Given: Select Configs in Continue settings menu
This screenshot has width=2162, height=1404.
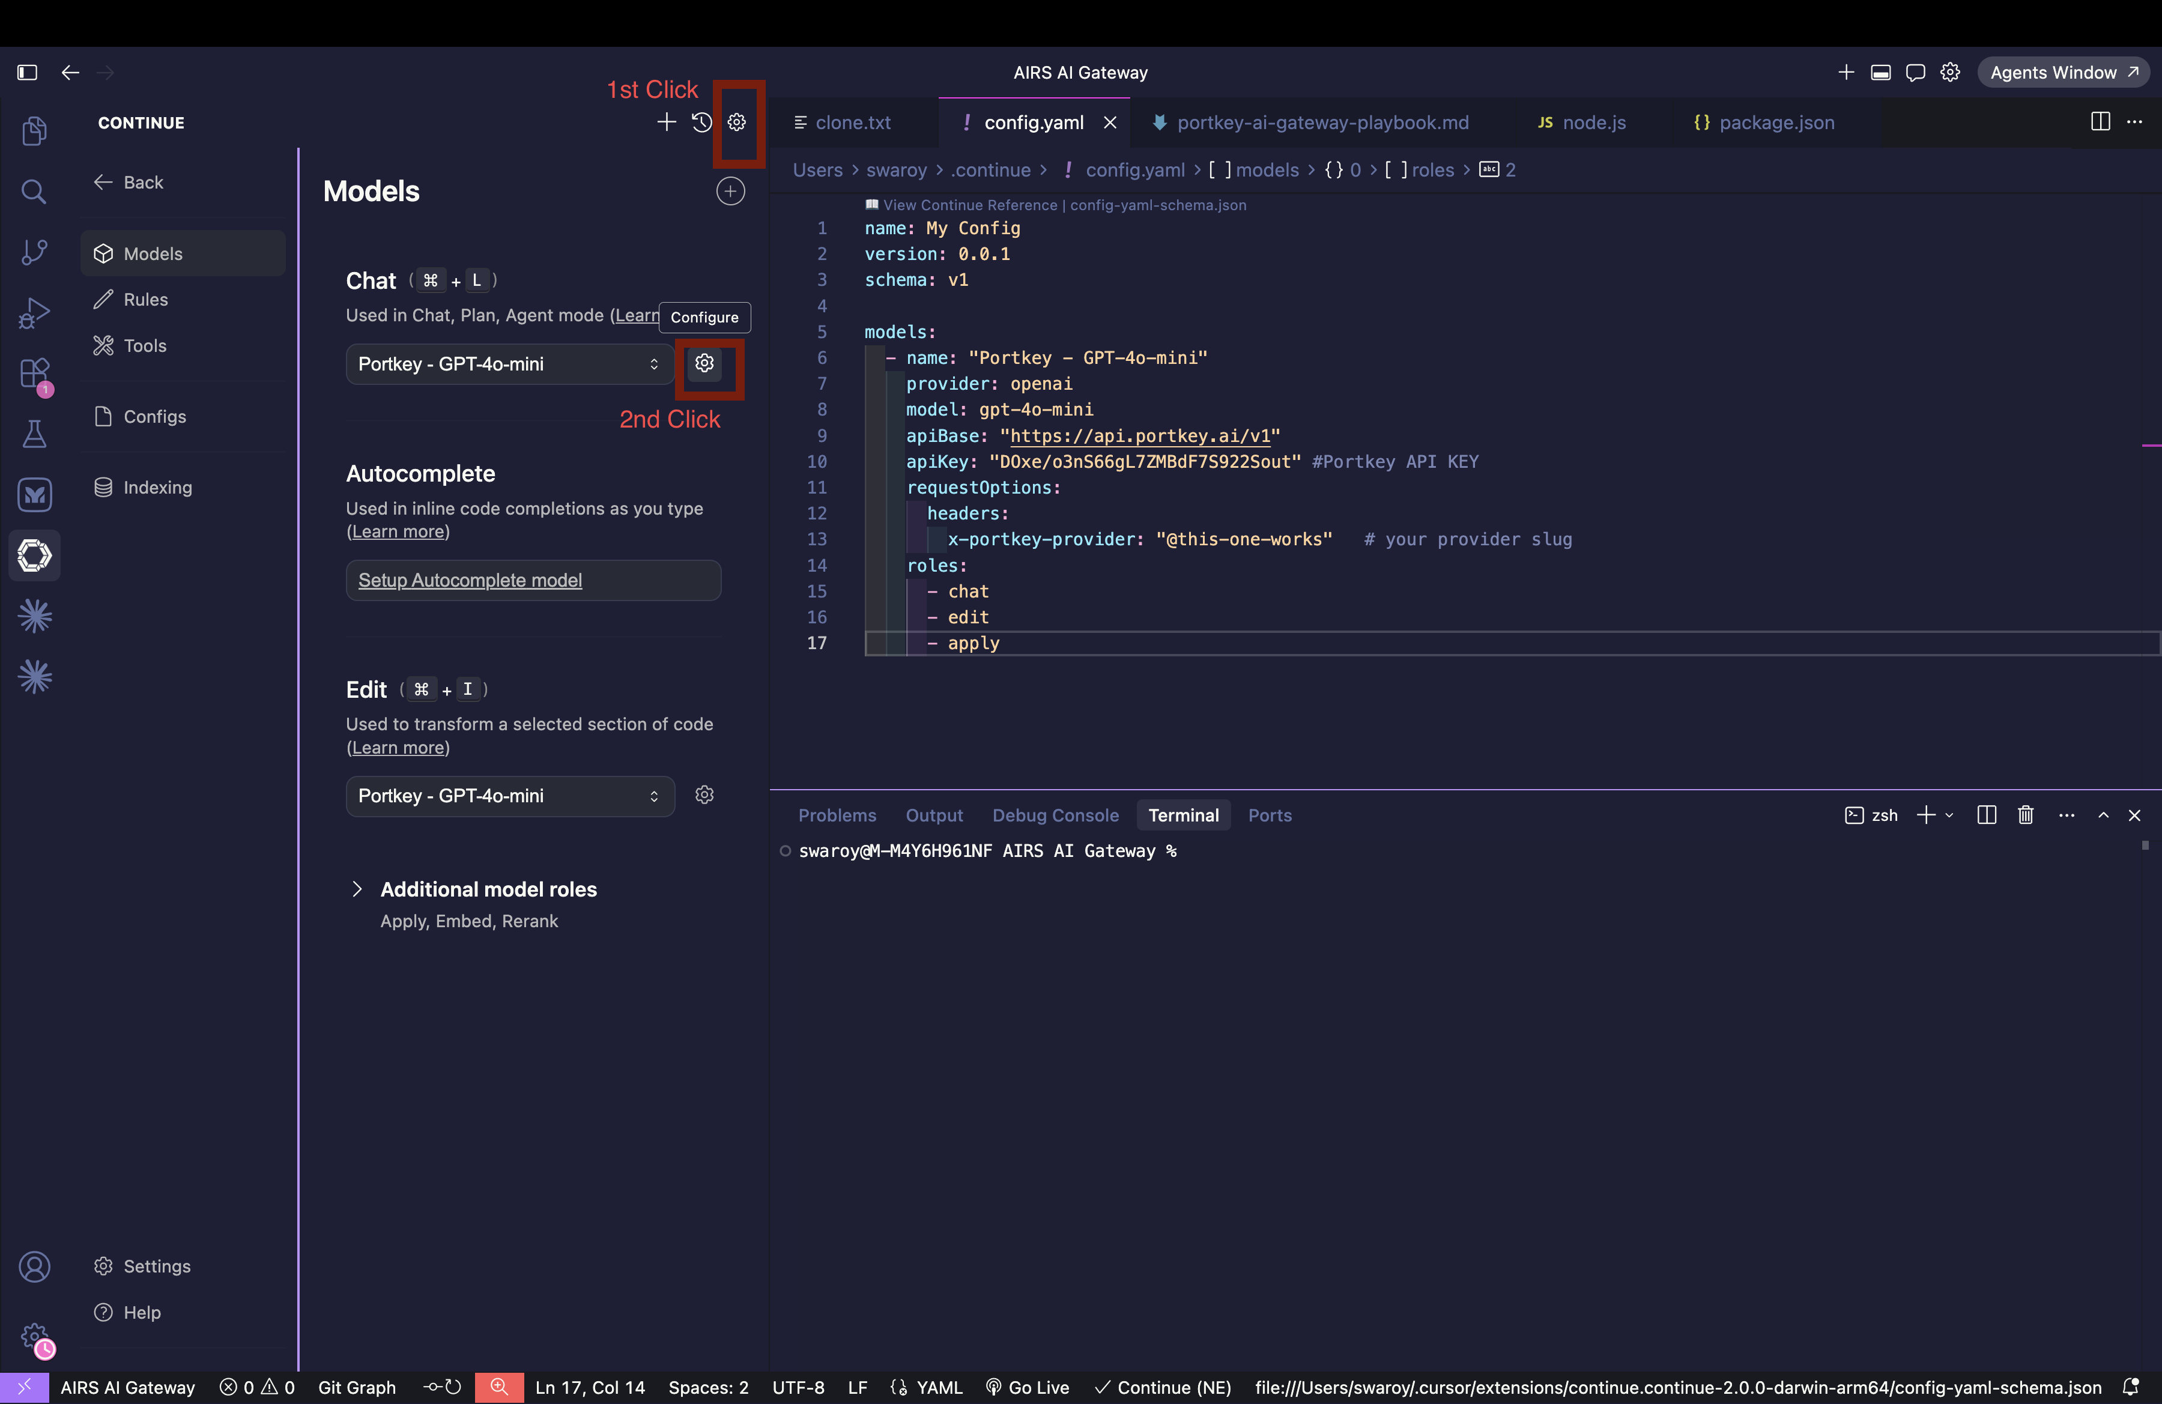Looking at the screenshot, I should coord(182,416).
